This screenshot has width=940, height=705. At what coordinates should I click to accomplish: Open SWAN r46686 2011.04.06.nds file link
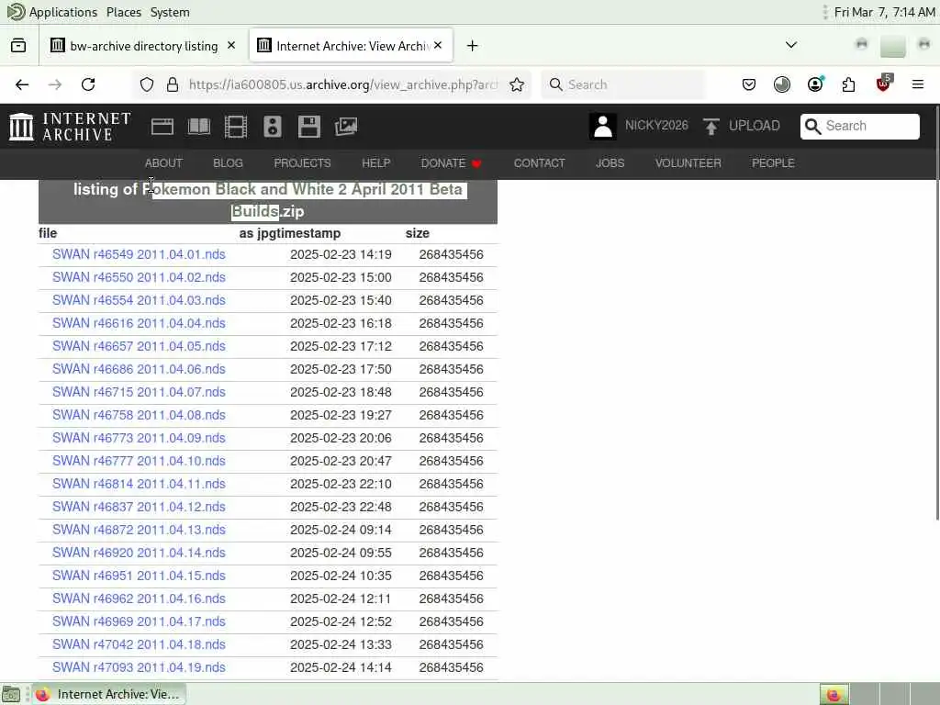pos(139,369)
